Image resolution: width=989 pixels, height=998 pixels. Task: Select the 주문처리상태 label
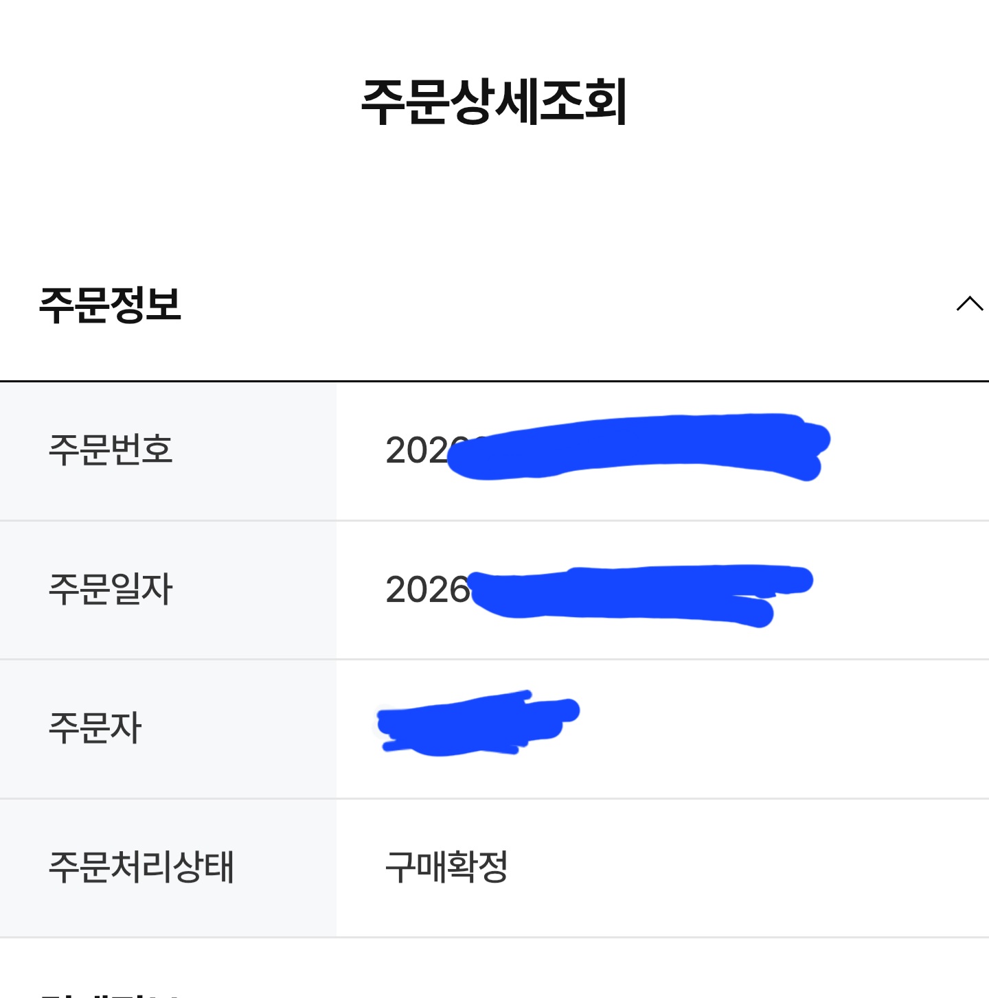click(141, 867)
